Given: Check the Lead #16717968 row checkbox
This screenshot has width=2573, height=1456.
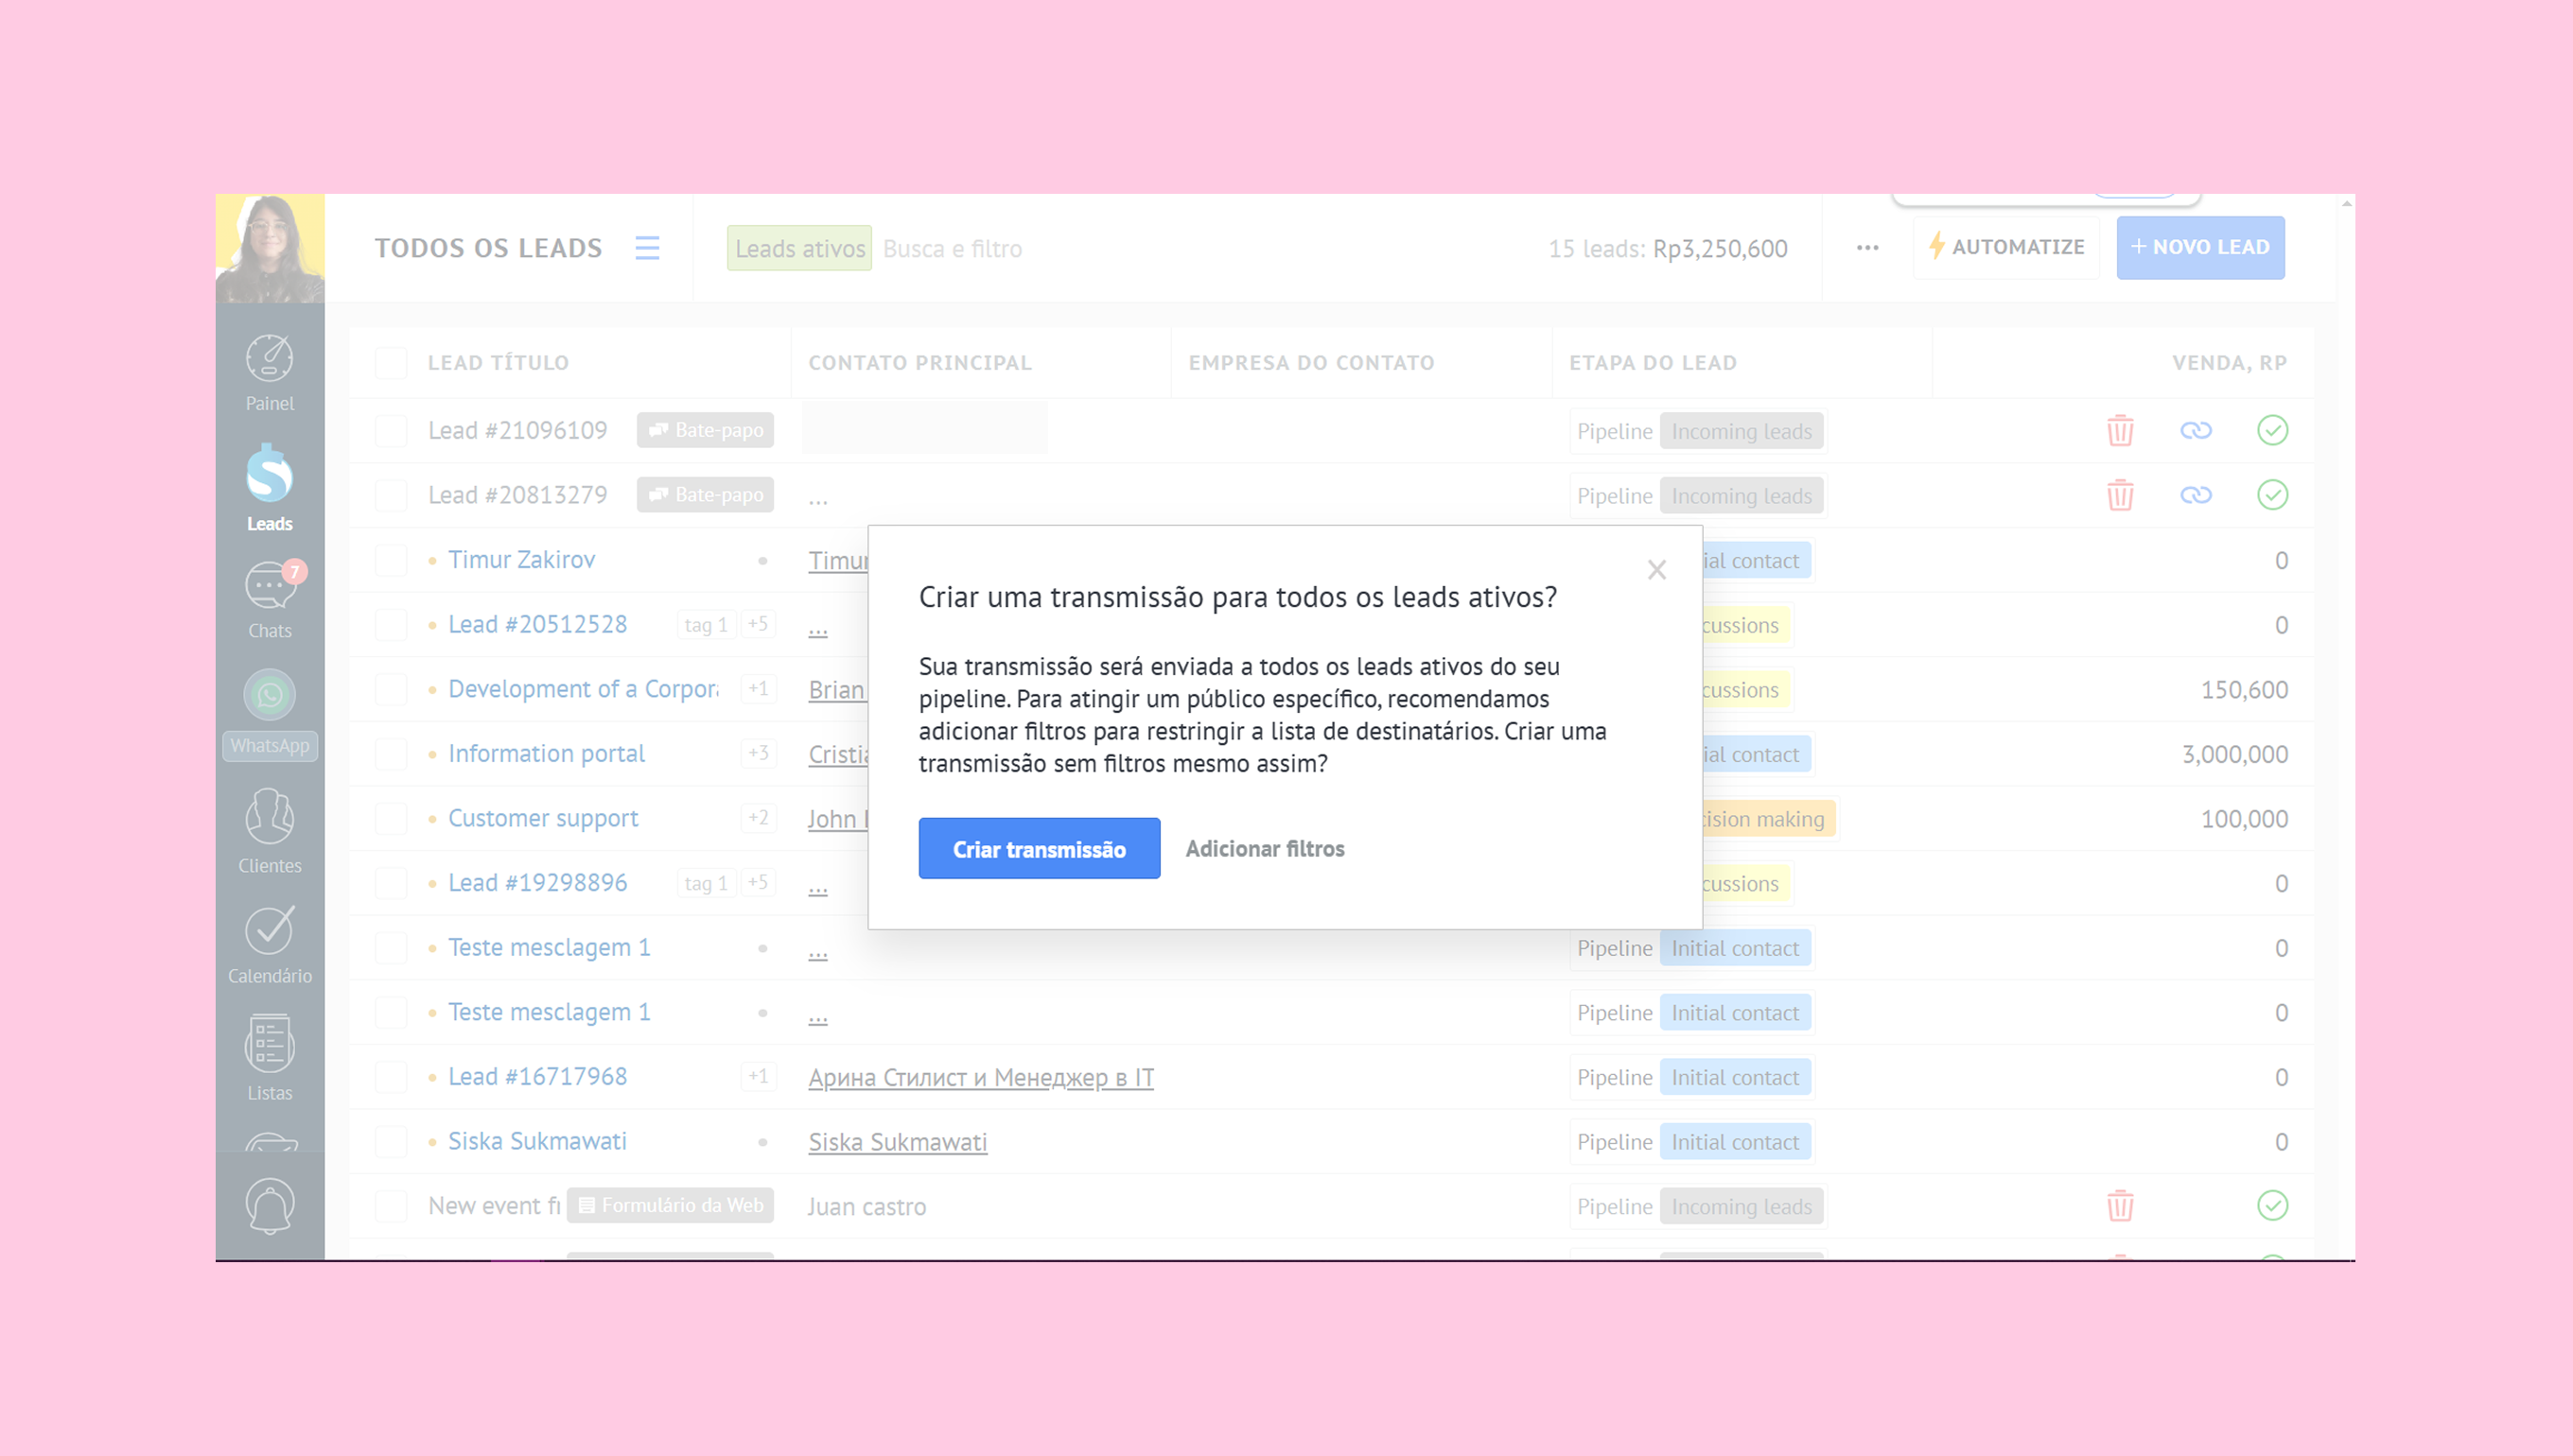Looking at the screenshot, I should coord(390,1077).
